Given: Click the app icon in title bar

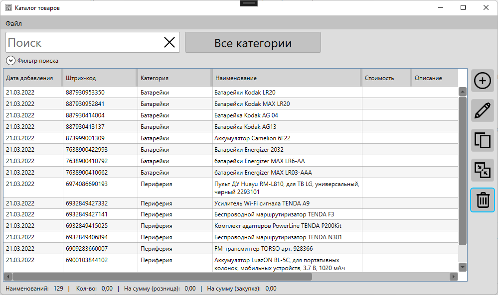Looking at the screenshot, I should 8,7.
